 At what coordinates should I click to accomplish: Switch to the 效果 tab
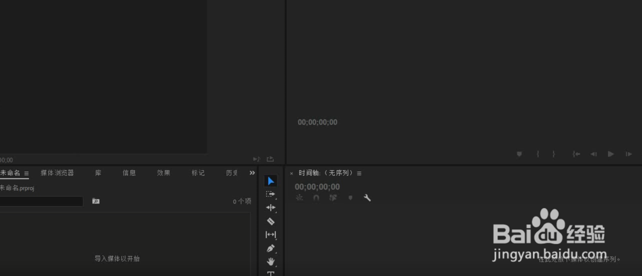(164, 173)
